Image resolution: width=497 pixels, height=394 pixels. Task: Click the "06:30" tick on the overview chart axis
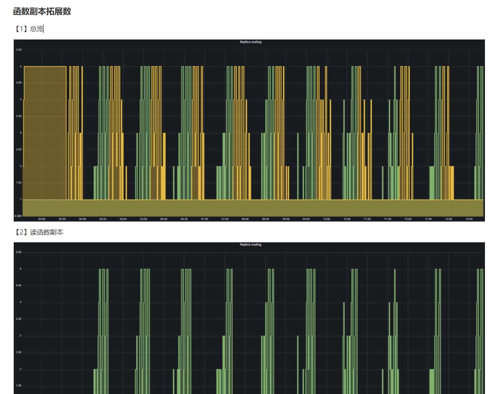click(184, 218)
